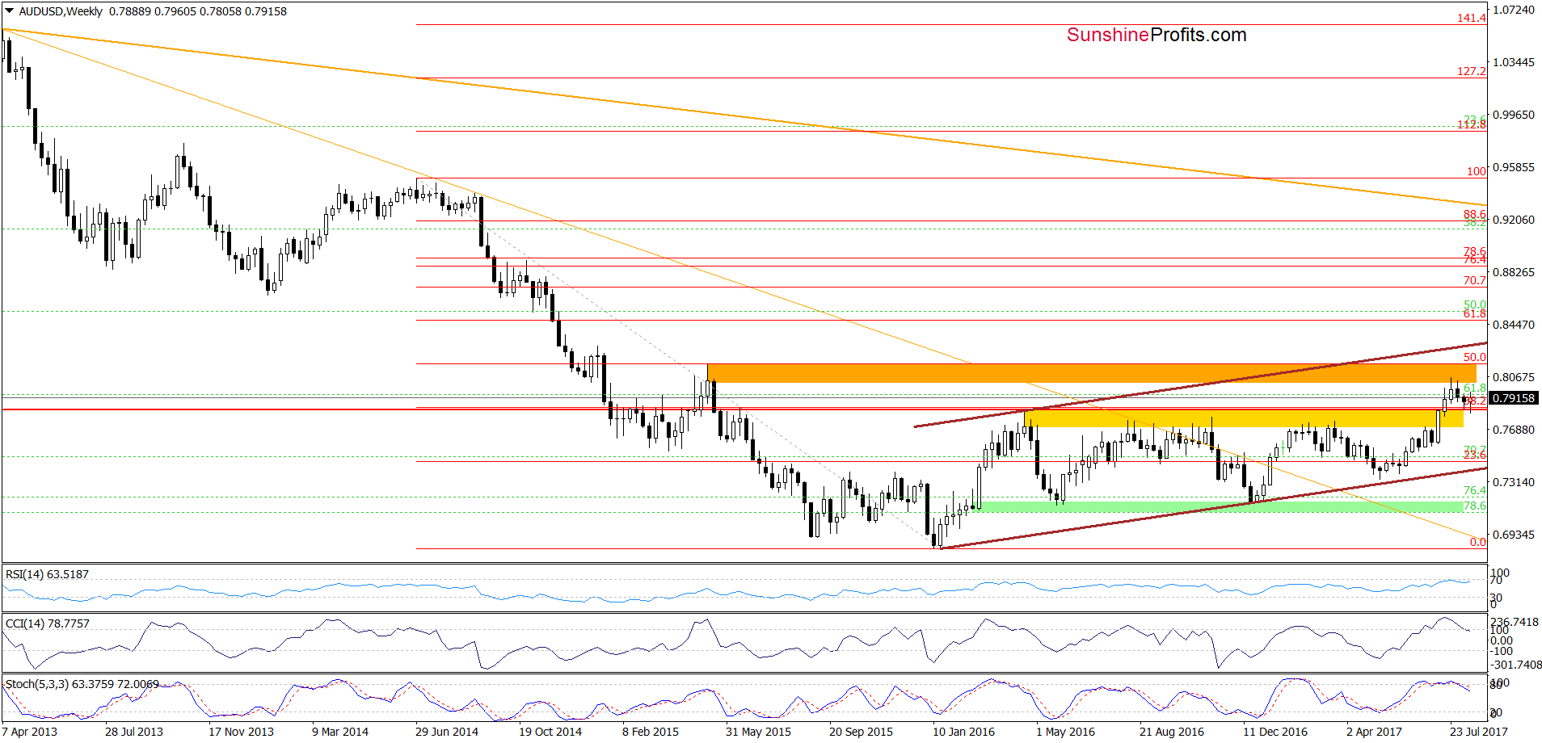This screenshot has width=1542, height=743.
Task: Click price axis label 0.69345
Action: coord(1514,535)
